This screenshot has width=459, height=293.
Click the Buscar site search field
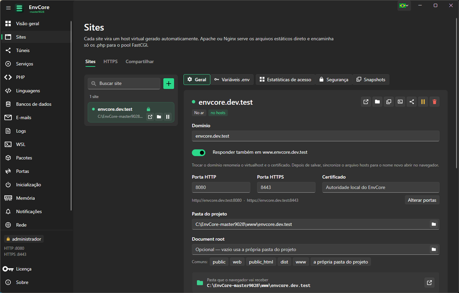pos(124,83)
